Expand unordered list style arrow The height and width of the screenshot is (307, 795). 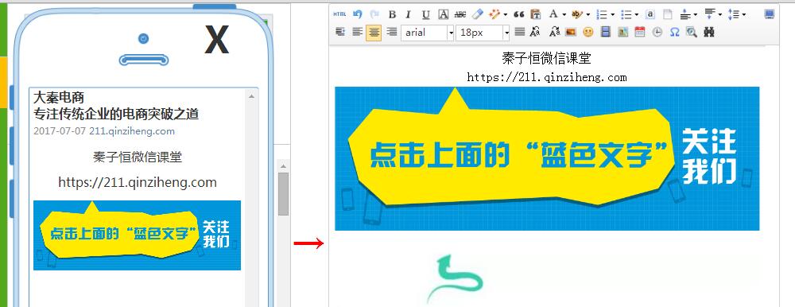point(637,15)
